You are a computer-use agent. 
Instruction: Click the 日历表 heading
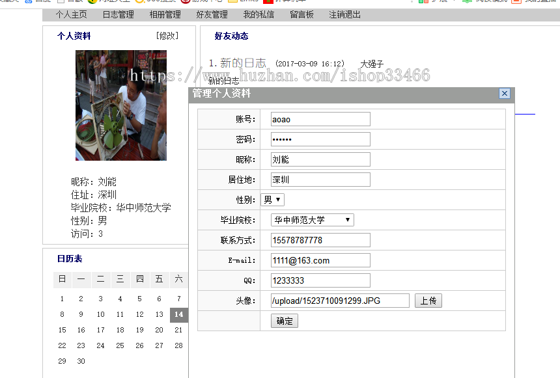[70, 259]
